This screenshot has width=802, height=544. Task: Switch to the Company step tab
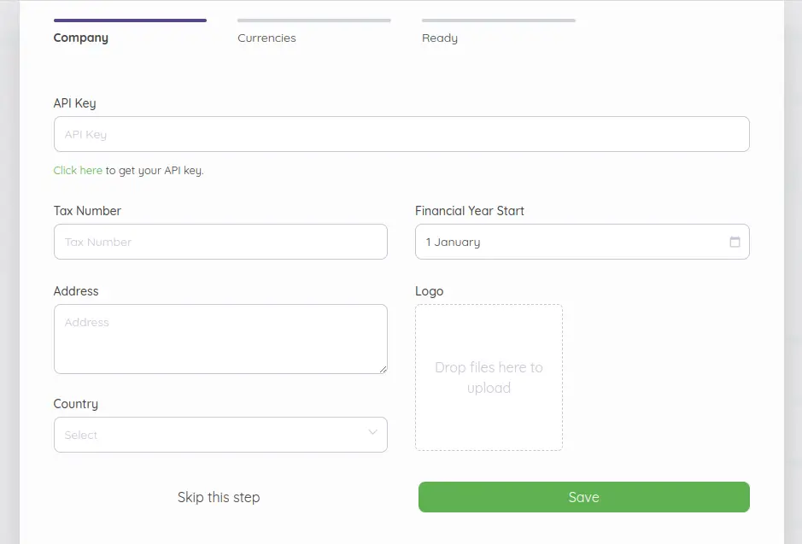(81, 38)
